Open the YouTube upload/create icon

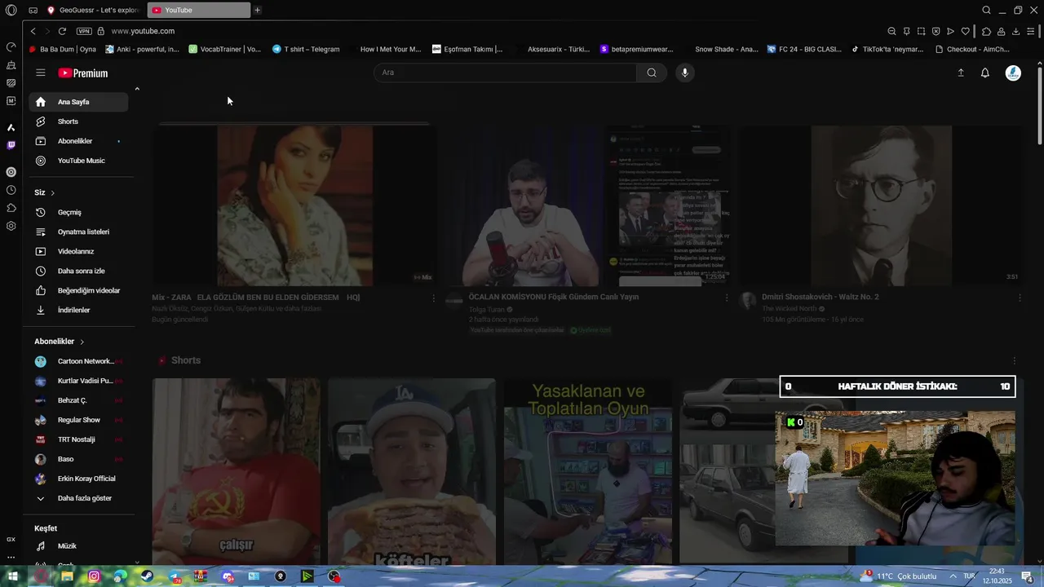961,73
